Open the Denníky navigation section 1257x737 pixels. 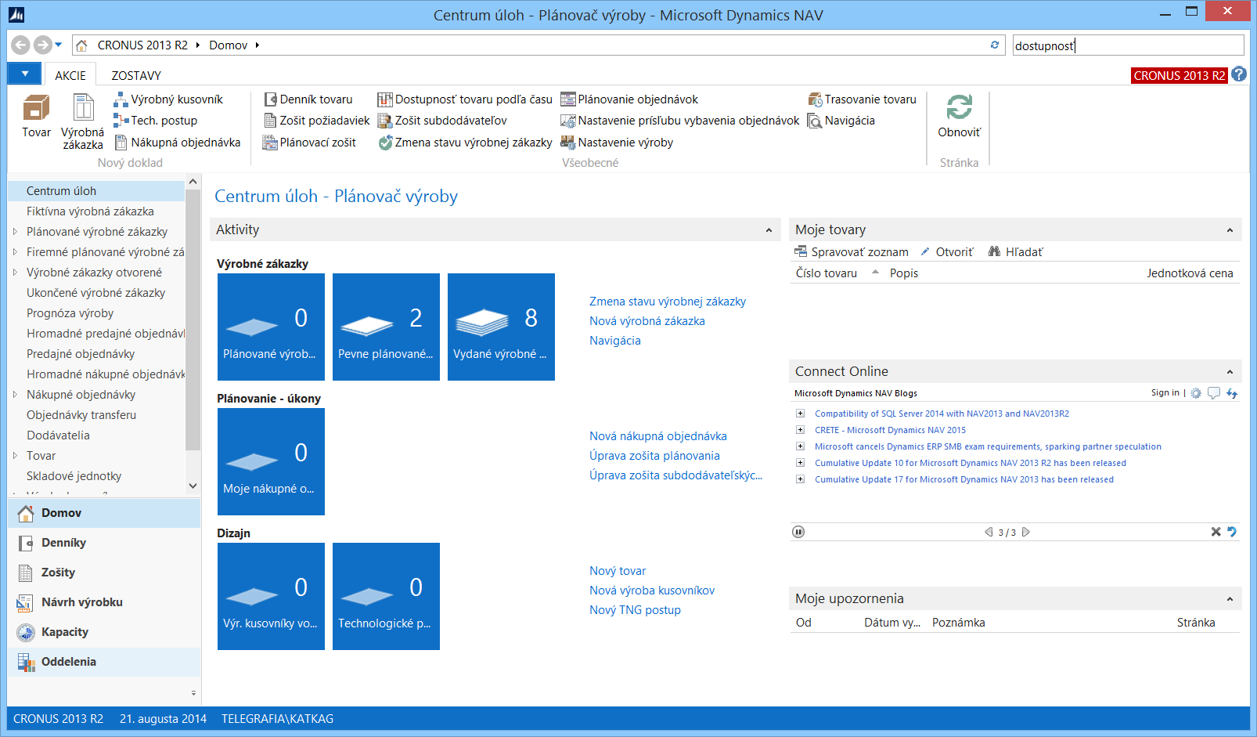[x=104, y=543]
